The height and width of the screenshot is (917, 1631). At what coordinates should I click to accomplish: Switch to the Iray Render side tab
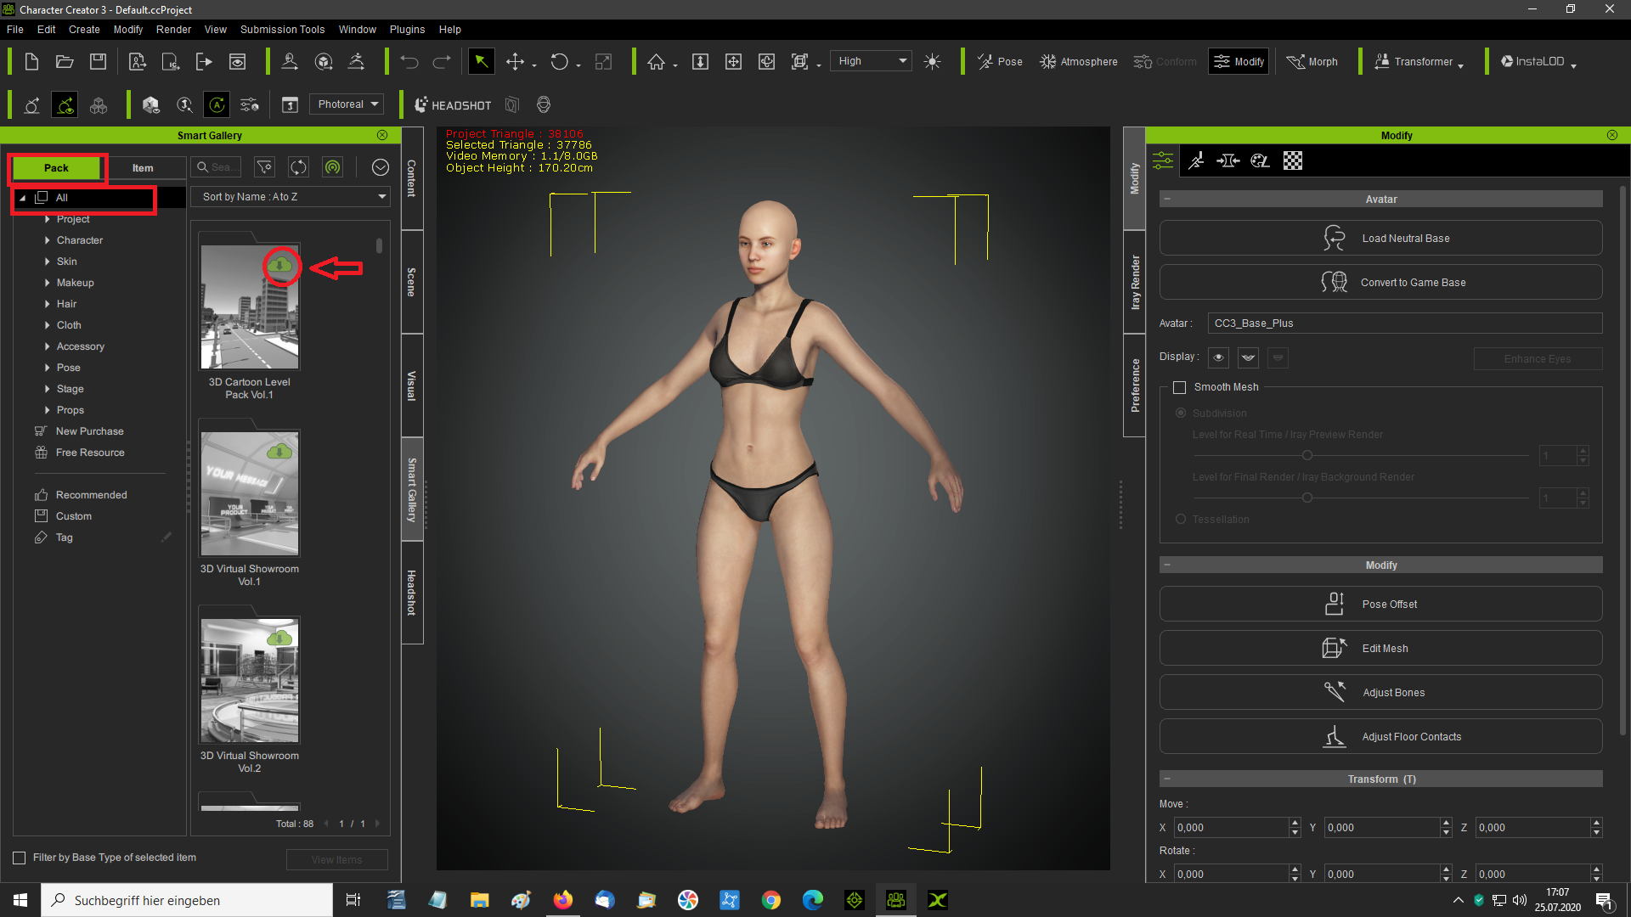(x=1135, y=282)
